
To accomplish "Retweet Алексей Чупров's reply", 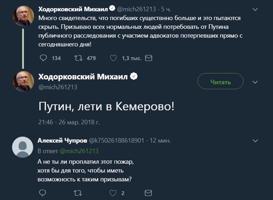I will click(78, 193).
